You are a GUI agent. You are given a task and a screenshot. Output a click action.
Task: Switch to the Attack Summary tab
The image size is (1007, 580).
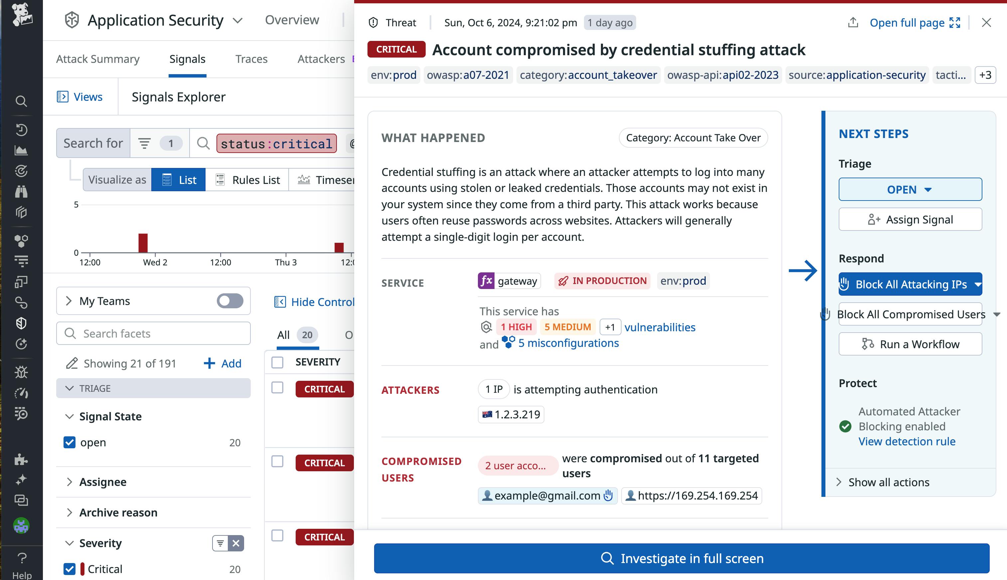97,59
